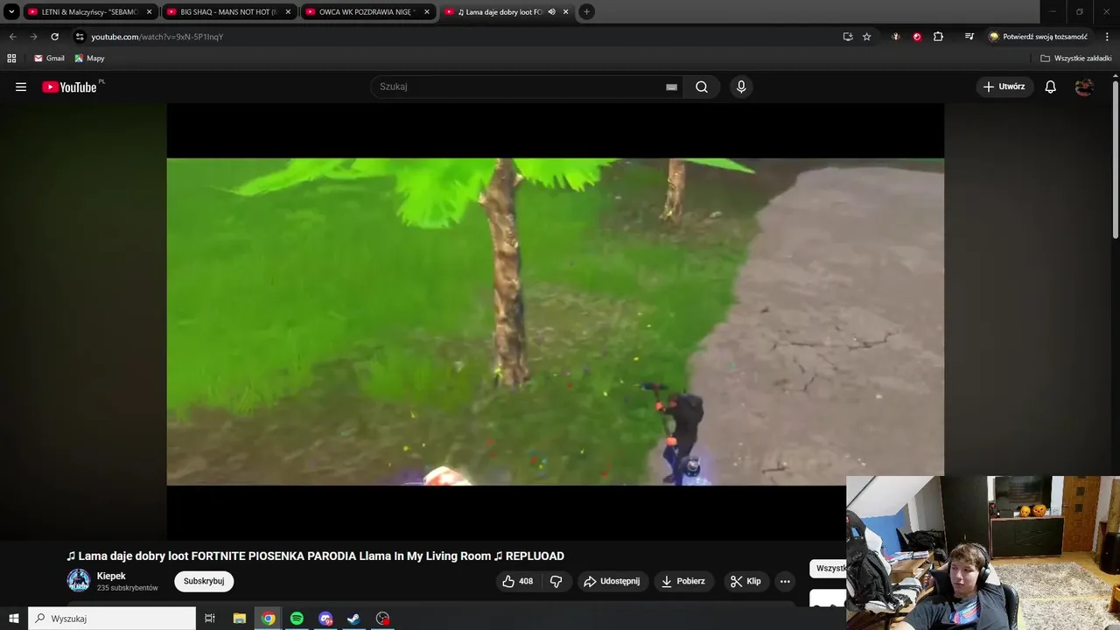Close the BIG SHAQ tab

(288, 12)
